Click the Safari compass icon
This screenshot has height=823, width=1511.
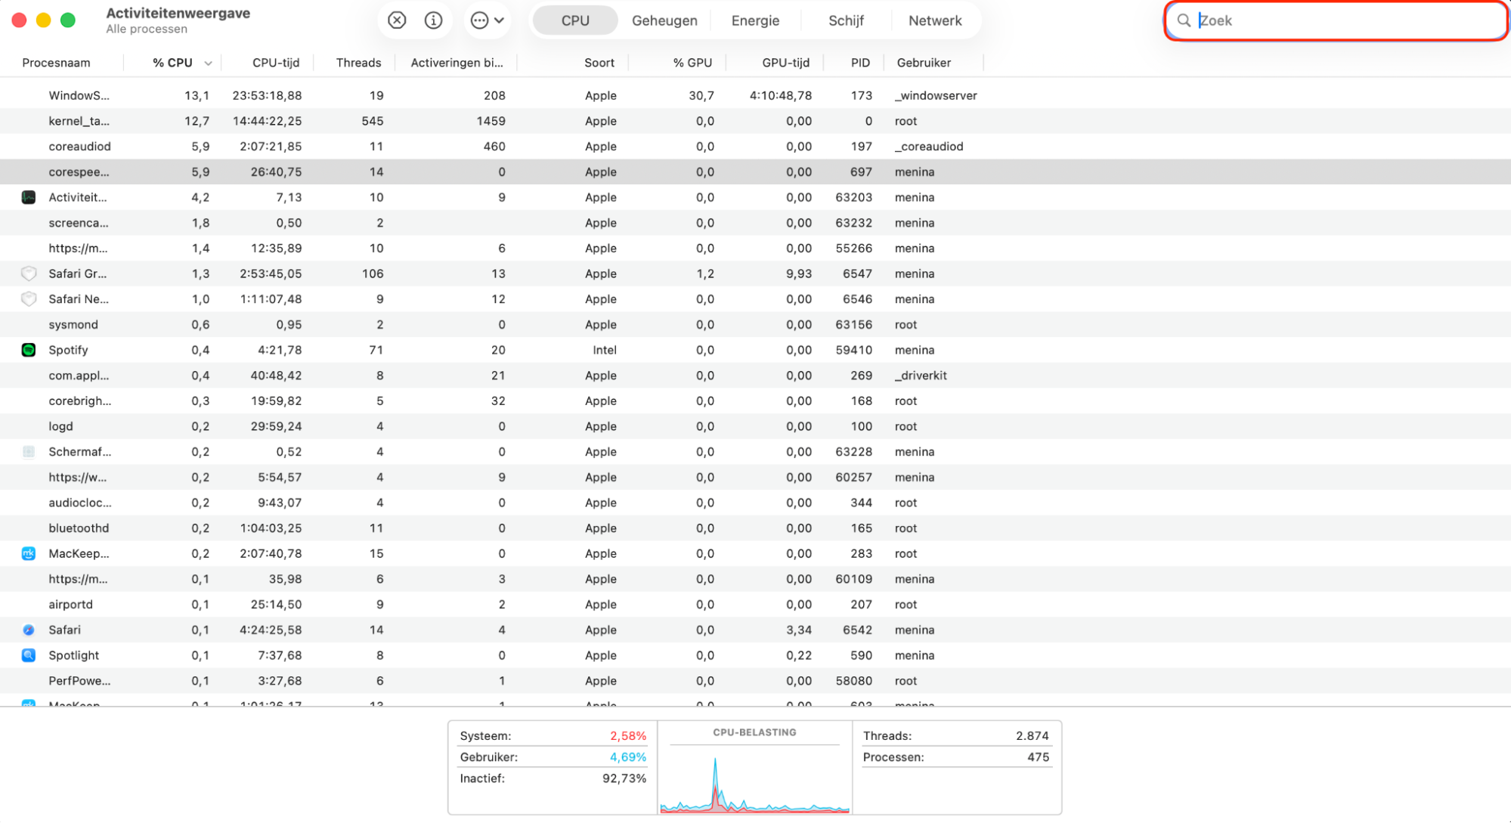pos(29,630)
